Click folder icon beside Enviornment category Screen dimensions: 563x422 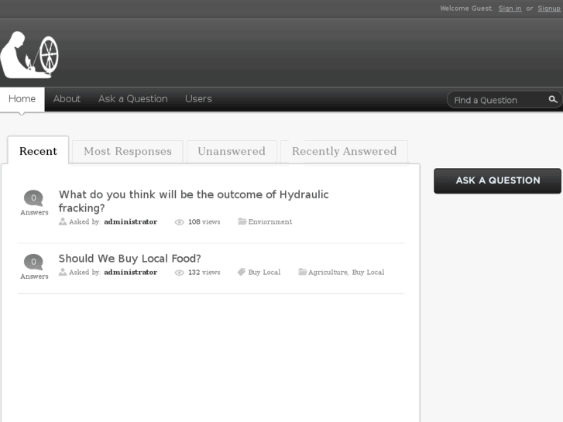coord(242,221)
